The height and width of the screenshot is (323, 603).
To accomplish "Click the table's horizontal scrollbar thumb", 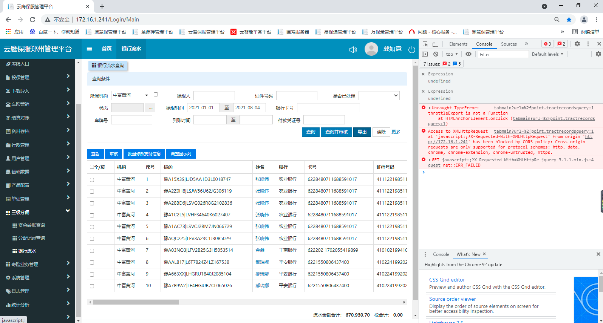I will pyautogui.click(x=136, y=302).
